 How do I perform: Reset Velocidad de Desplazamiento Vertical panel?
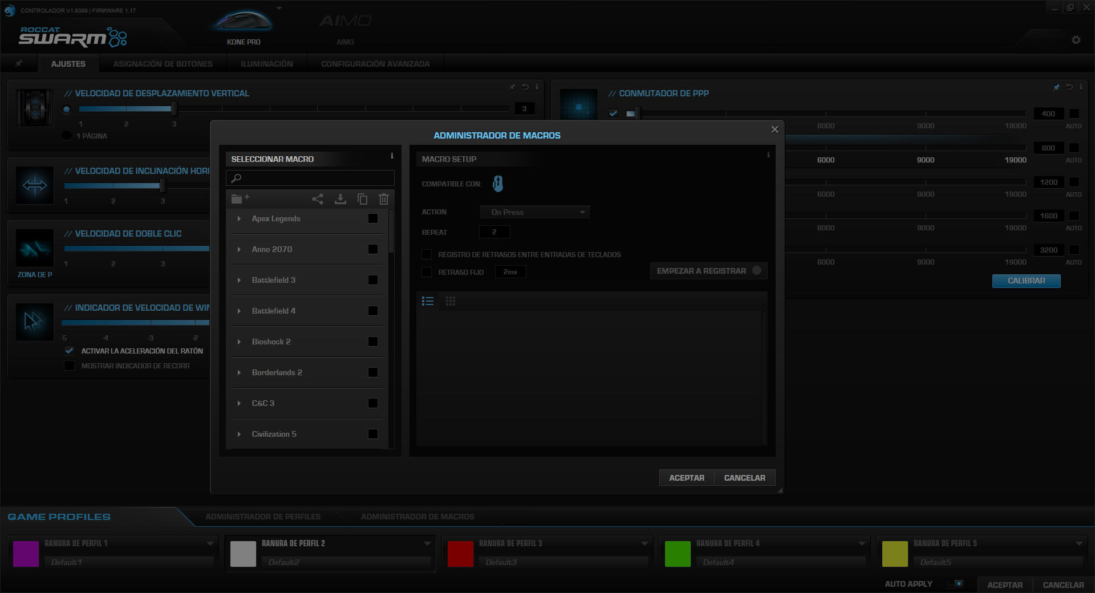tap(525, 87)
